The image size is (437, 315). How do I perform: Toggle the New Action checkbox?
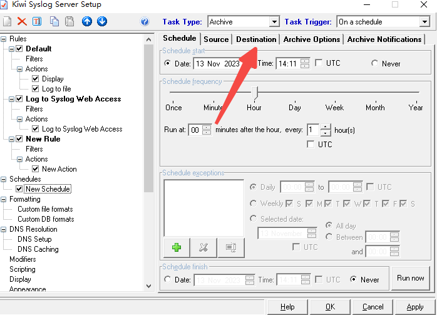click(36, 169)
